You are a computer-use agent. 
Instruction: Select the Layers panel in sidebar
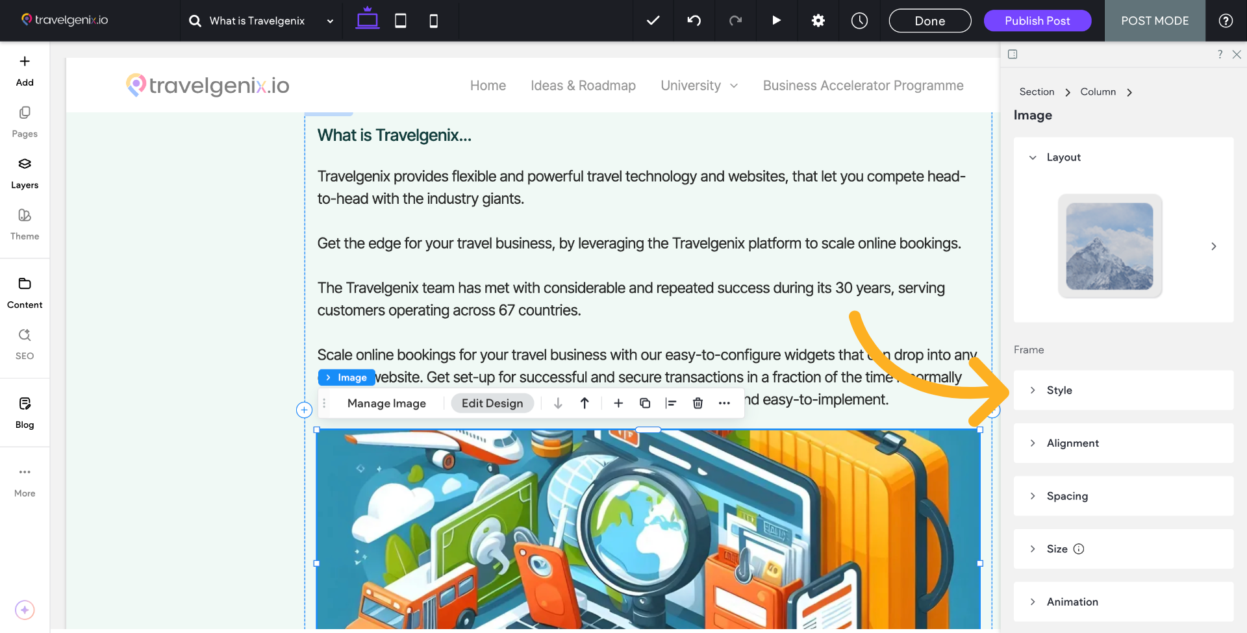tap(24, 172)
